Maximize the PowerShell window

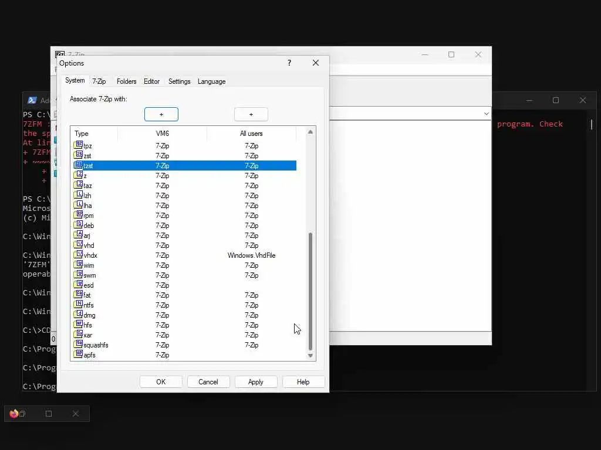tap(556, 100)
